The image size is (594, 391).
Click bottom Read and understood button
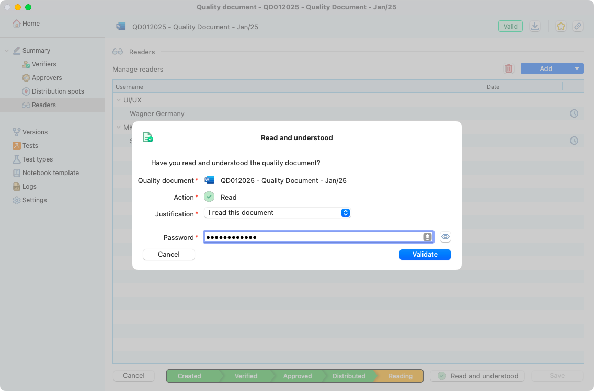477,376
